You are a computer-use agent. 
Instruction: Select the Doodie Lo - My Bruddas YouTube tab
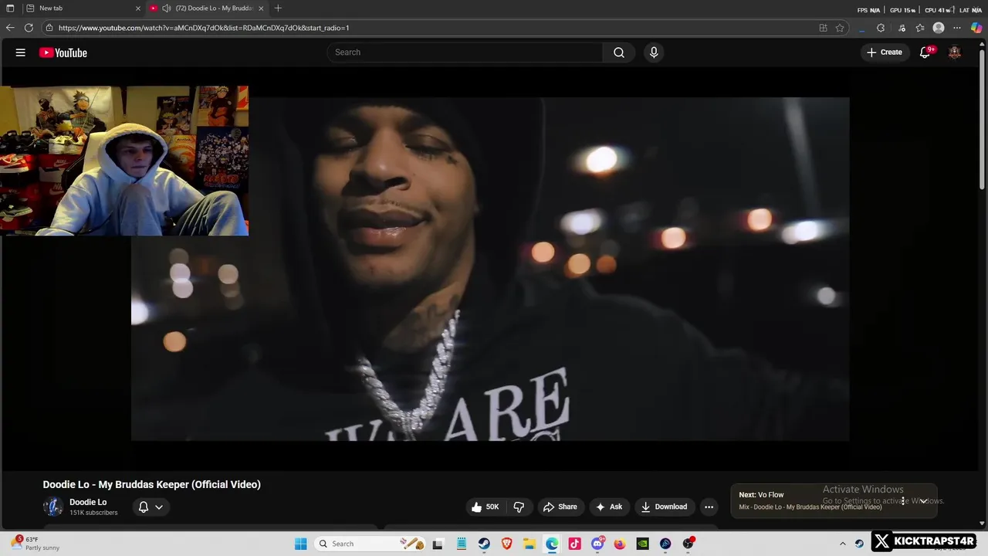208,8
